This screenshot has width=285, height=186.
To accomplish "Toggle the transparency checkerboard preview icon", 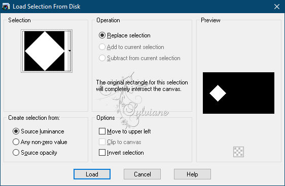I will (238, 152).
